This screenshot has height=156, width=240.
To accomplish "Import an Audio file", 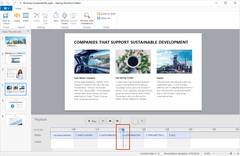I will 17,17.
